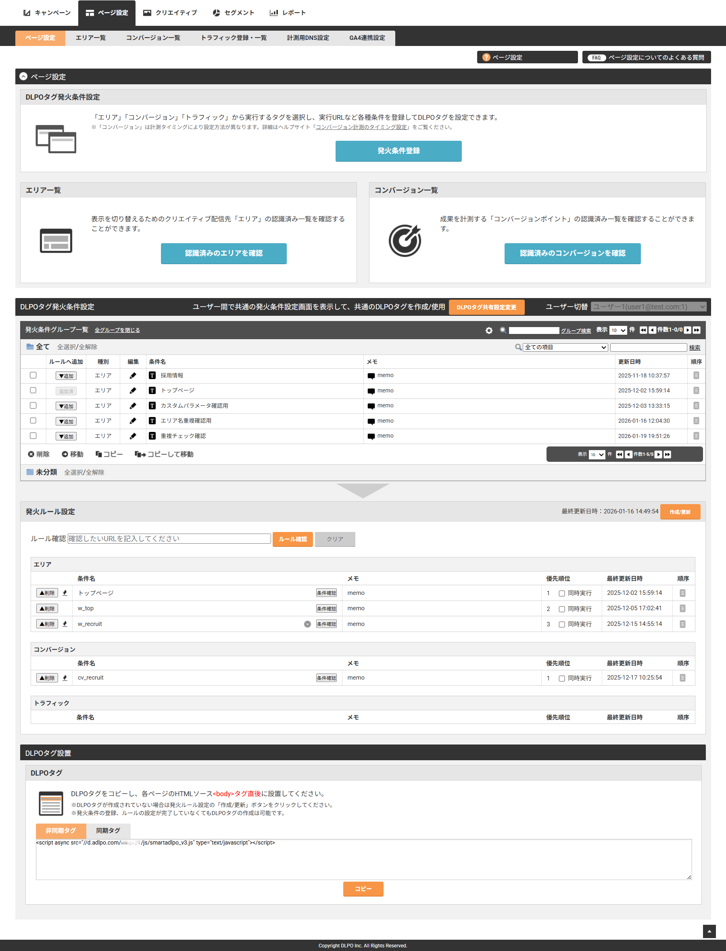Click the round arrow icon in w_recruit row
The width and height of the screenshot is (726, 951).
tap(307, 624)
